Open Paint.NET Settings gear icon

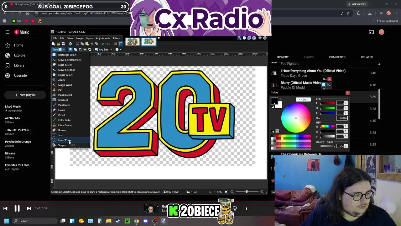pyautogui.click(x=260, y=38)
